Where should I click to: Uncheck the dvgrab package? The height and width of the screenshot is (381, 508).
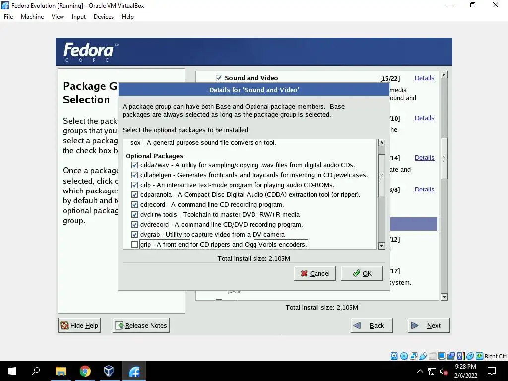[x=134, y=234]
